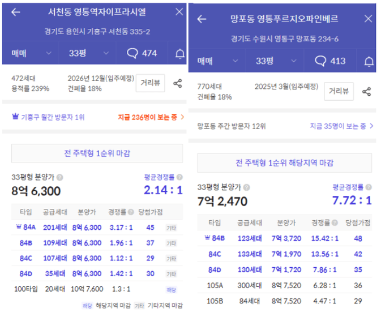
Task: Open 지금 35명이 보는 중 link
Action: coord(341,126)
